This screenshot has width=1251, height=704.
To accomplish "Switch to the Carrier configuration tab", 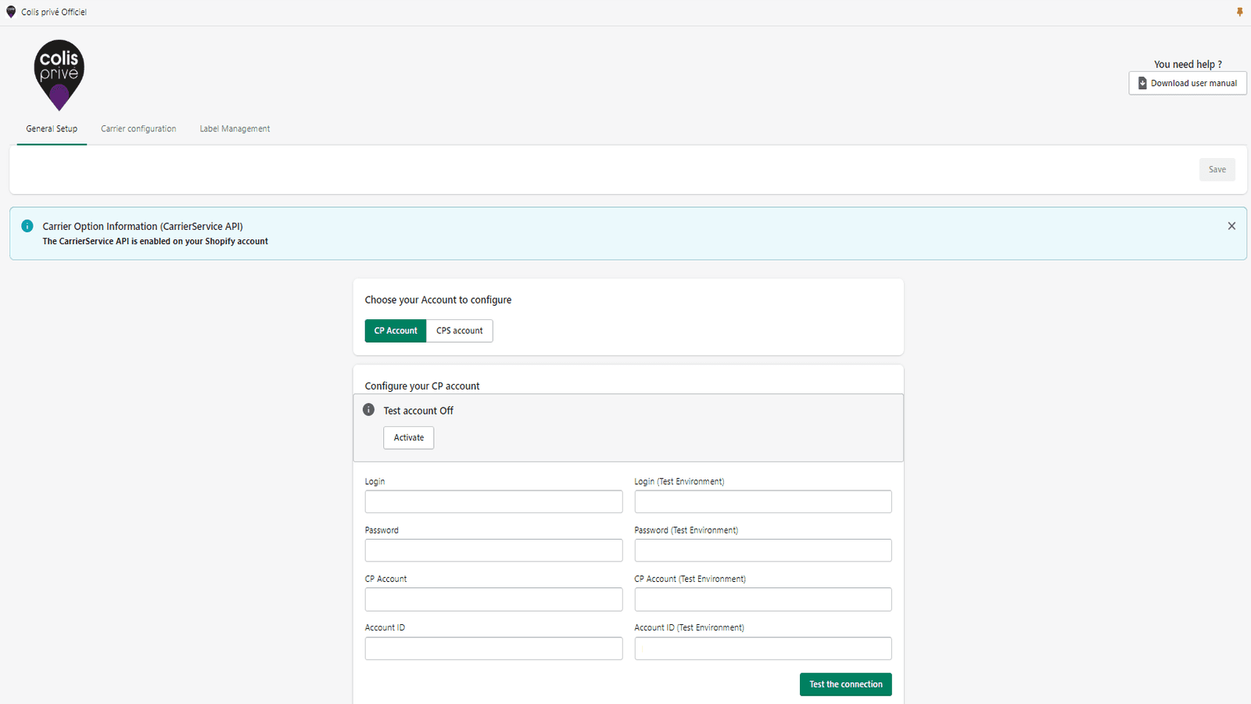I will pyautogui.click(x=138, y=128).
